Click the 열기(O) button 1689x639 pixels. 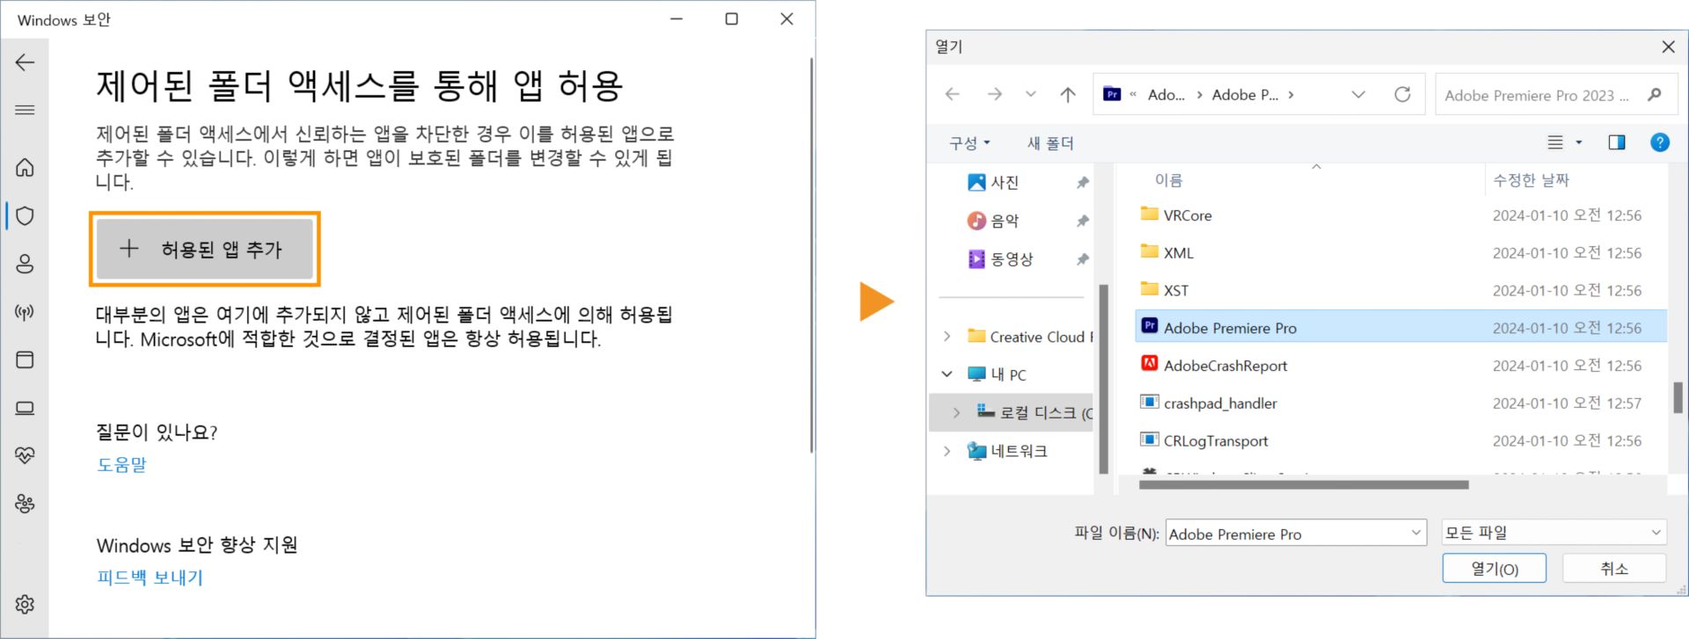[1495, 569]
